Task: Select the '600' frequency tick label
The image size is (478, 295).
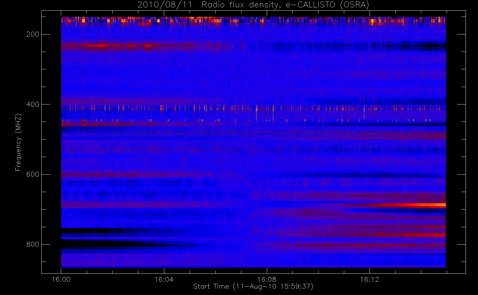Action: tap(32, 174)
